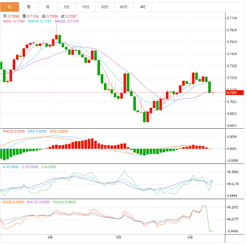This screenshot has width=247, height=245.
Task: Click the 0.7021 price axis label
Action: 232,102
